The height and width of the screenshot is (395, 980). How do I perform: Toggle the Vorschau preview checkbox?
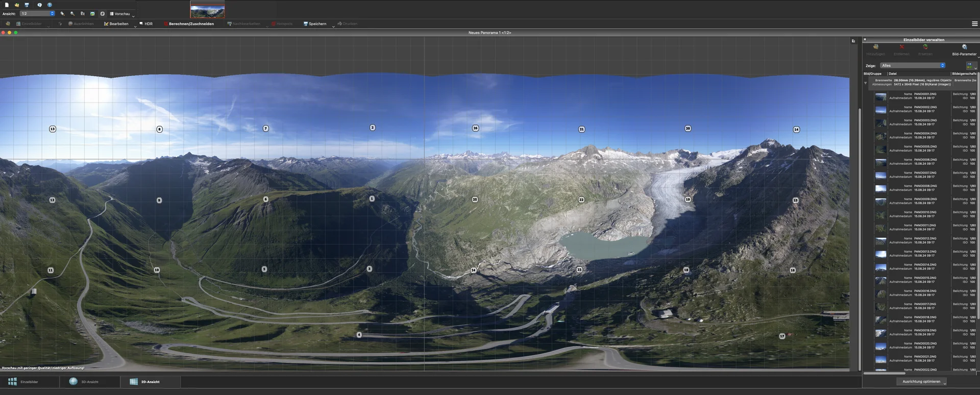(x=112, y=14)
